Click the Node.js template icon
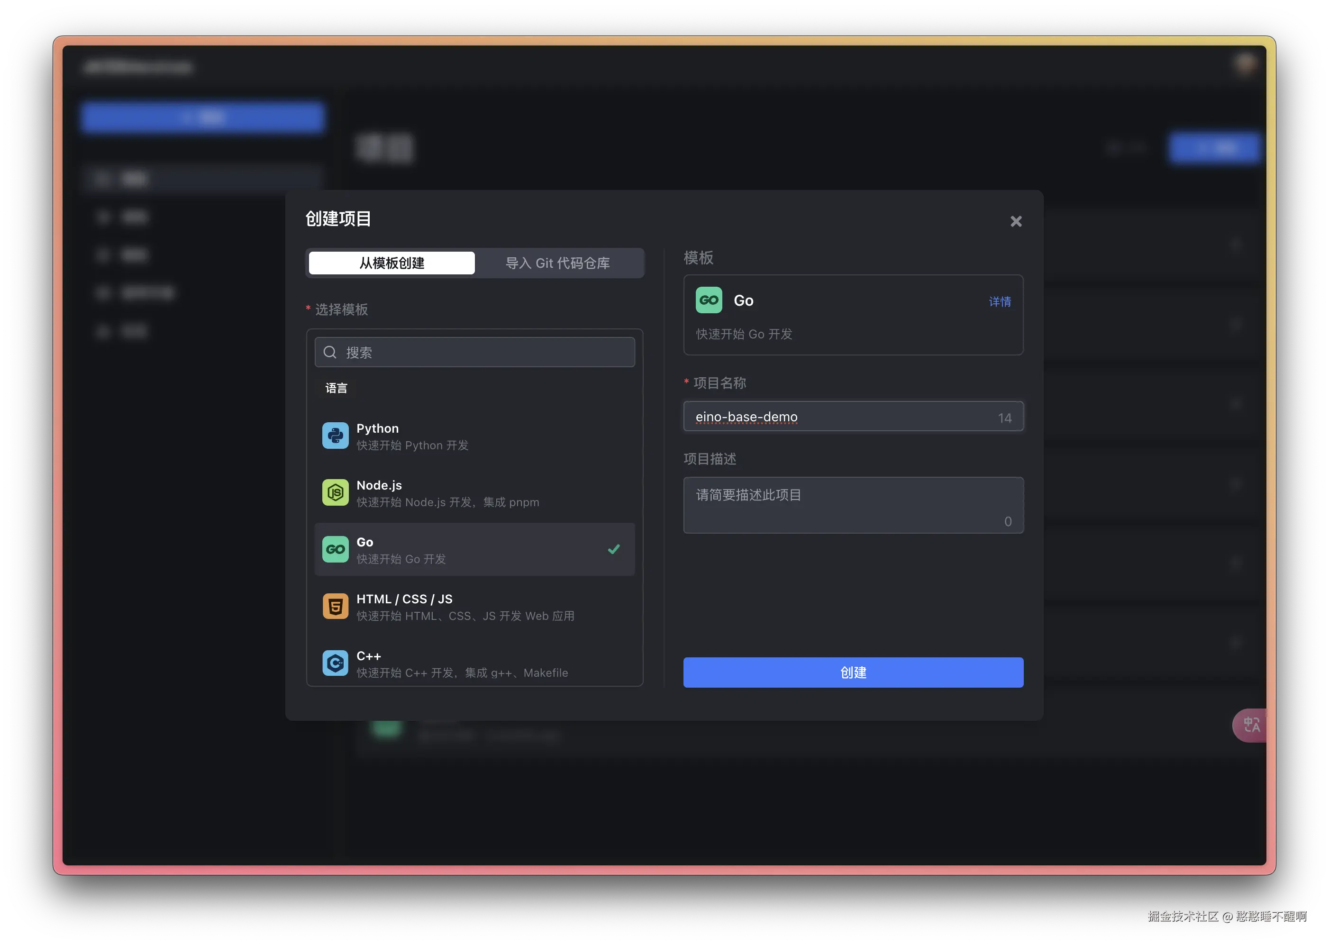1329x945 pixels. pyautogui.click(x=335, y=493)
